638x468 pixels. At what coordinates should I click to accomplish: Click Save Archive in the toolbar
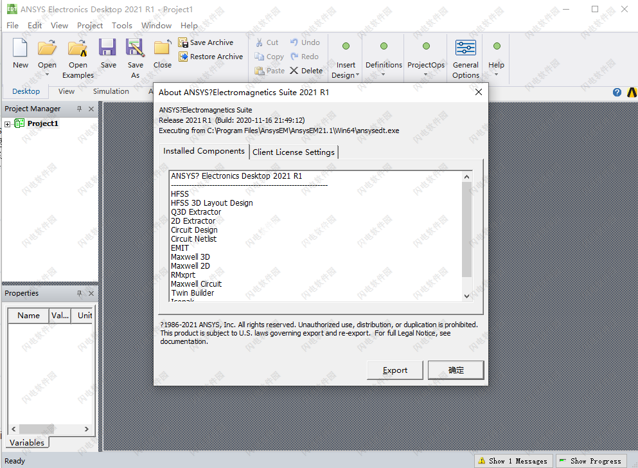206,42
